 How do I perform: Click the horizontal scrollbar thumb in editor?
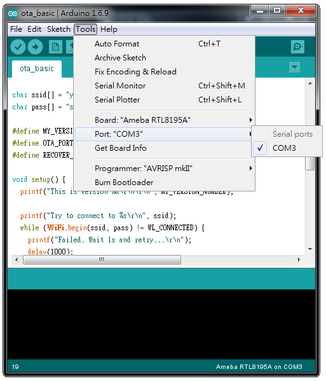[102, 260]
